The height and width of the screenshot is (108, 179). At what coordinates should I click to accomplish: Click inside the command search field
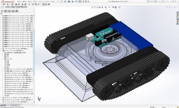tap(155, 1)
